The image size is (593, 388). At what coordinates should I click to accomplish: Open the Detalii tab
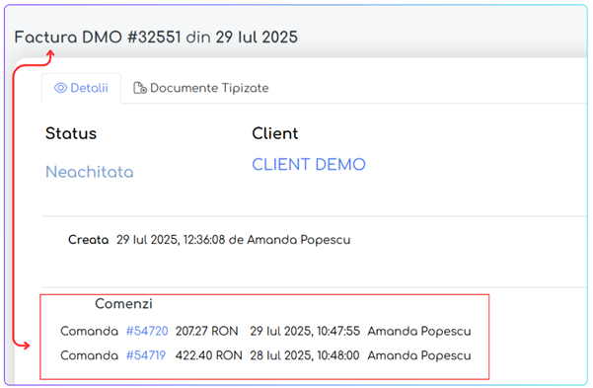click(81, 88)
